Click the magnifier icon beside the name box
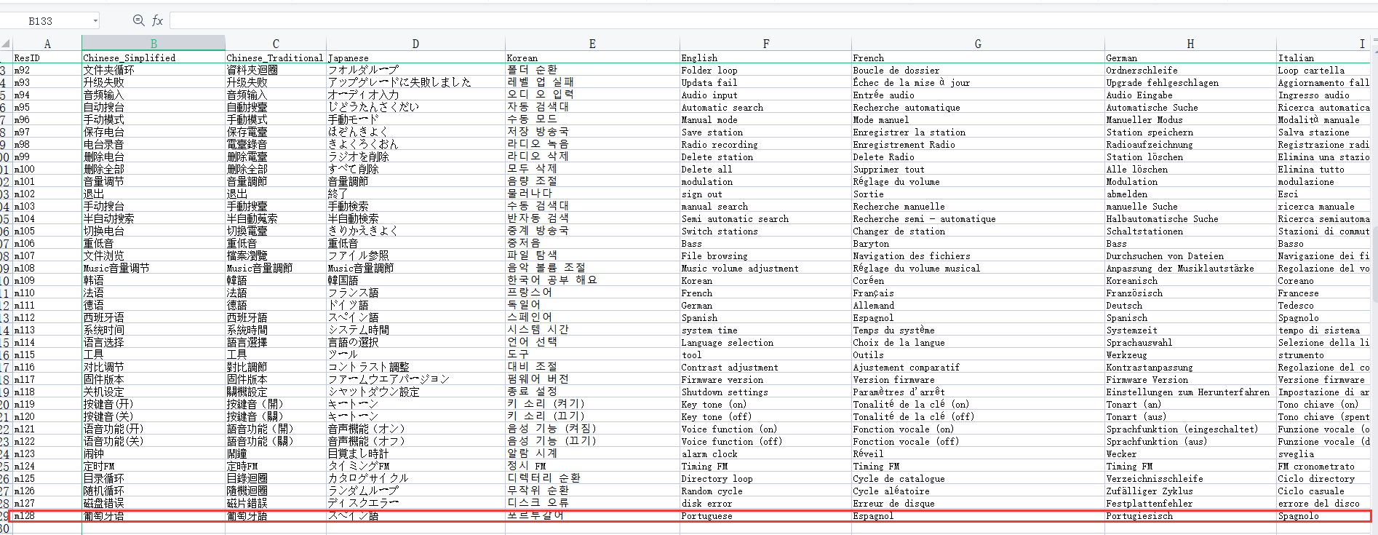The height and width of the screenshot is (535, 1378). tap(138, 20)
